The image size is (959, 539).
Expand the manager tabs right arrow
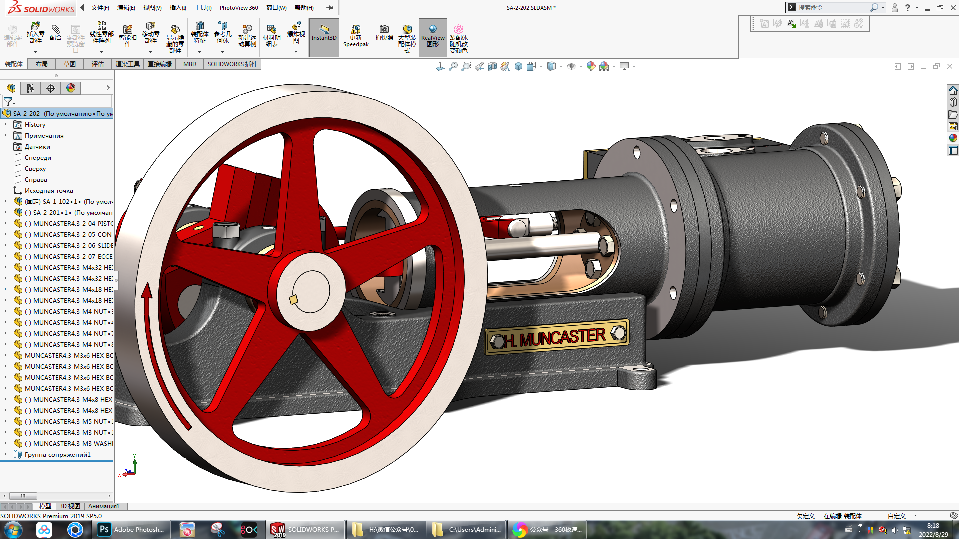point(108,88)
